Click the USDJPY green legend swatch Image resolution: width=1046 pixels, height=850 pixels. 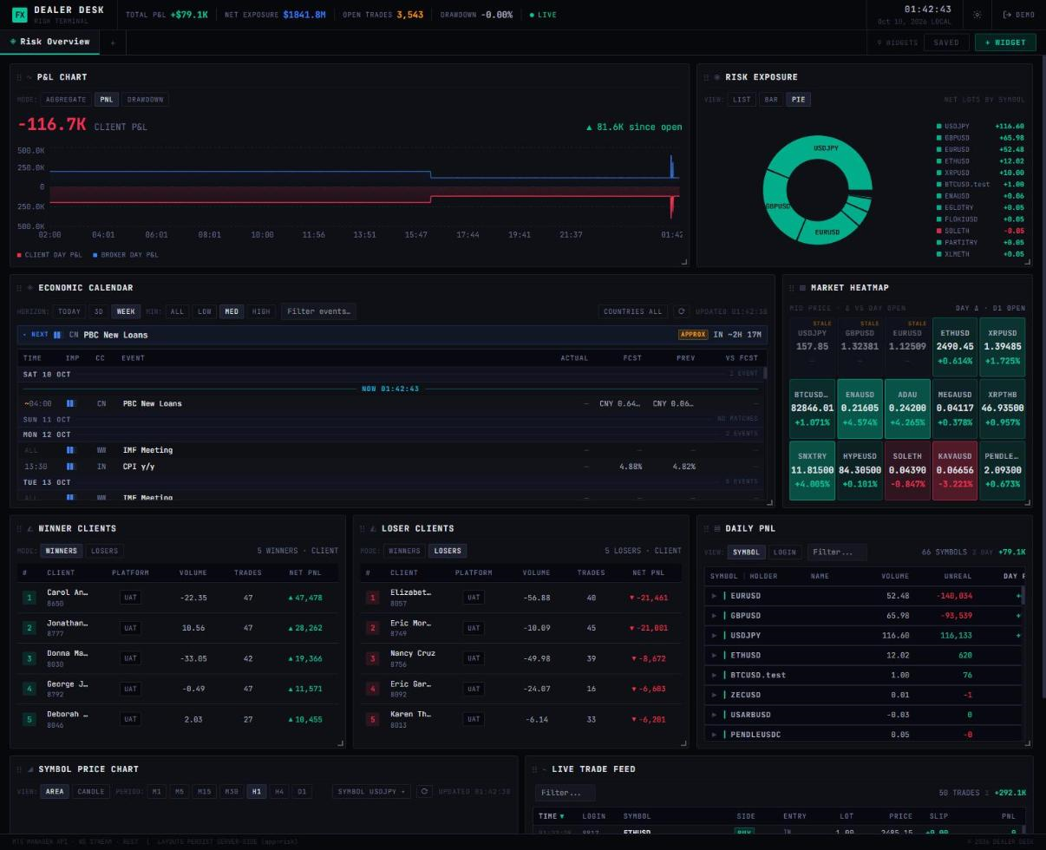[939, 127]
